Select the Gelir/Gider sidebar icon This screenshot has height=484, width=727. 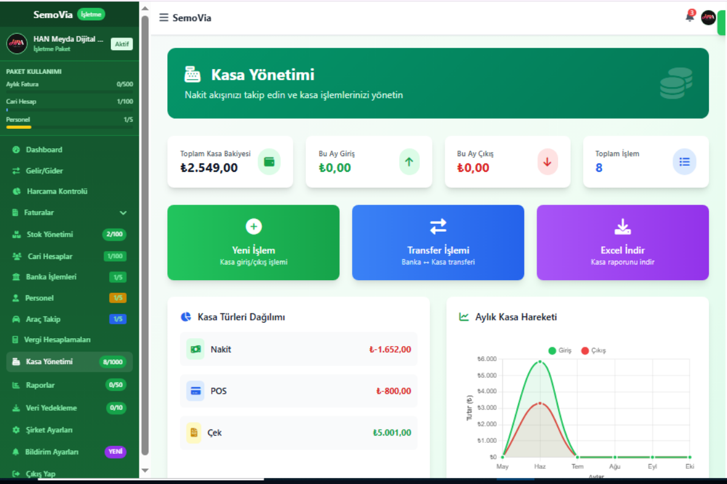[x=17, y=171]
